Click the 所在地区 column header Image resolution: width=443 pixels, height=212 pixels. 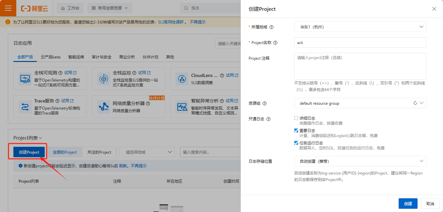[174, 181]
